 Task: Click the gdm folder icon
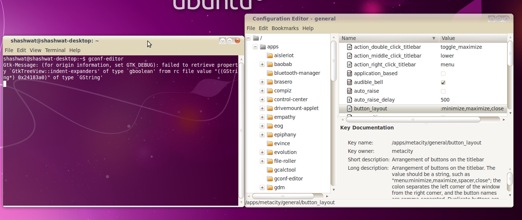point(270,188)
